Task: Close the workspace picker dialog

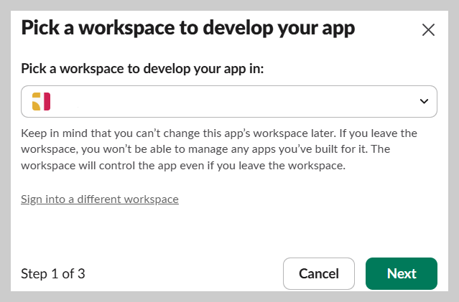Action: click(x=428, y=30)
